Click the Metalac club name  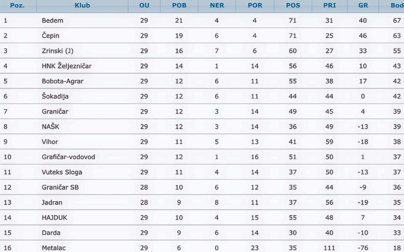coord(54,248)
